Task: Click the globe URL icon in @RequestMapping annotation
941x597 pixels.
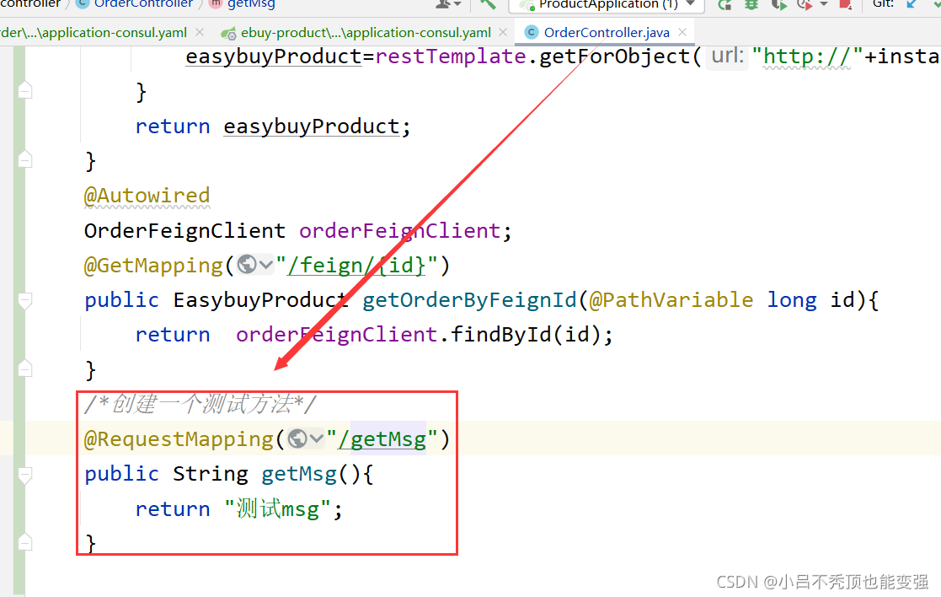Action: pyautogui.click(x=297, y=438)
